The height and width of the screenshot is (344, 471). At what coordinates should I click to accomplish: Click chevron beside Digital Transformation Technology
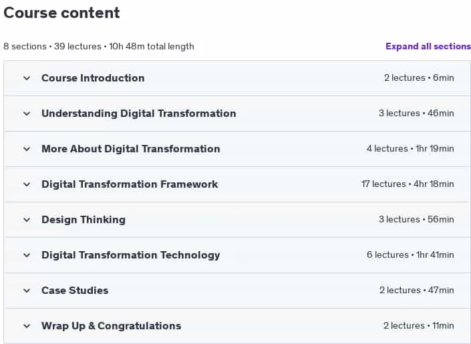27,255
